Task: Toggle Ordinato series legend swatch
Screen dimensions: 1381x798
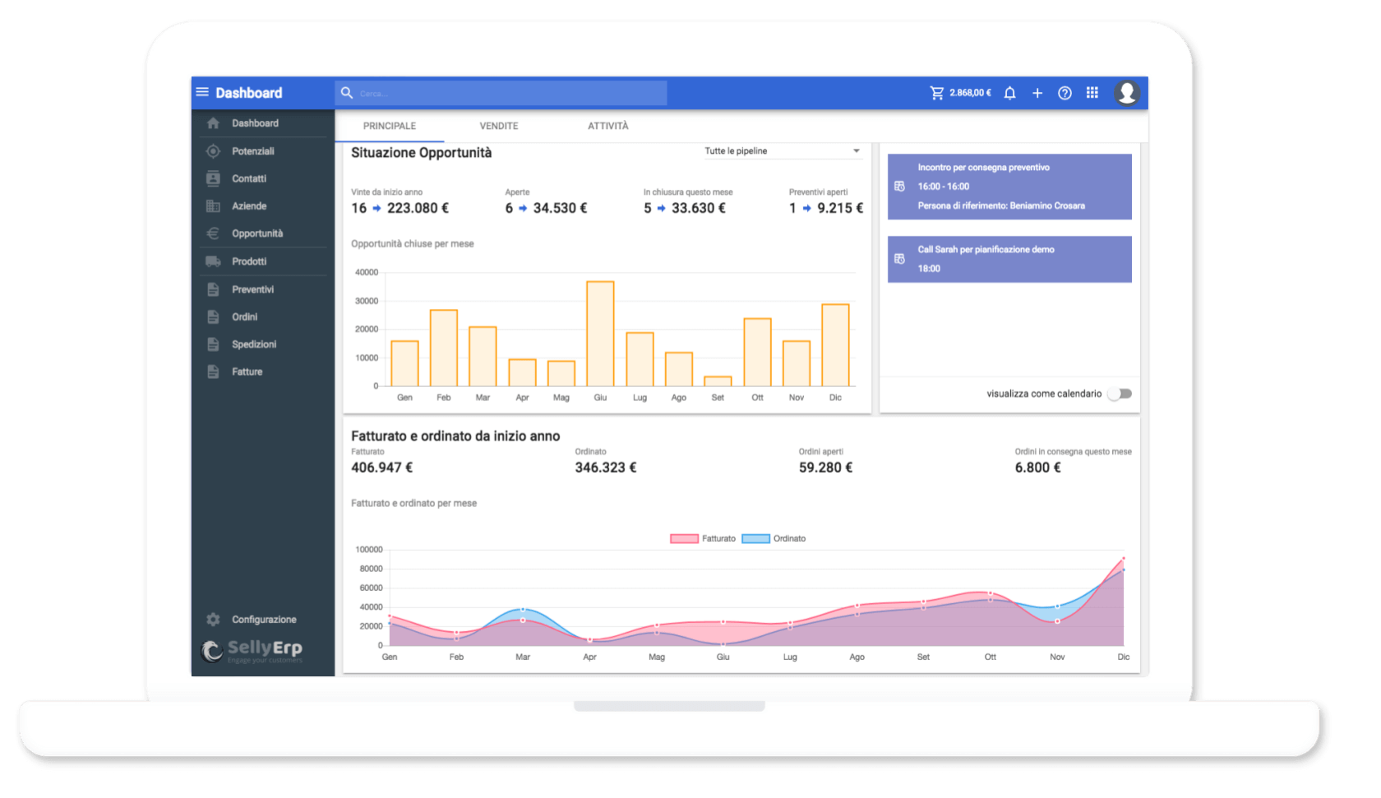Action: [755, 539]
